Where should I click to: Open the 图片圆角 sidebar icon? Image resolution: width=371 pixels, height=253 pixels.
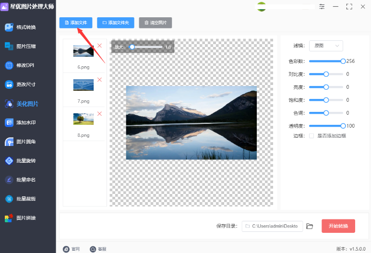tap(9, 142)
